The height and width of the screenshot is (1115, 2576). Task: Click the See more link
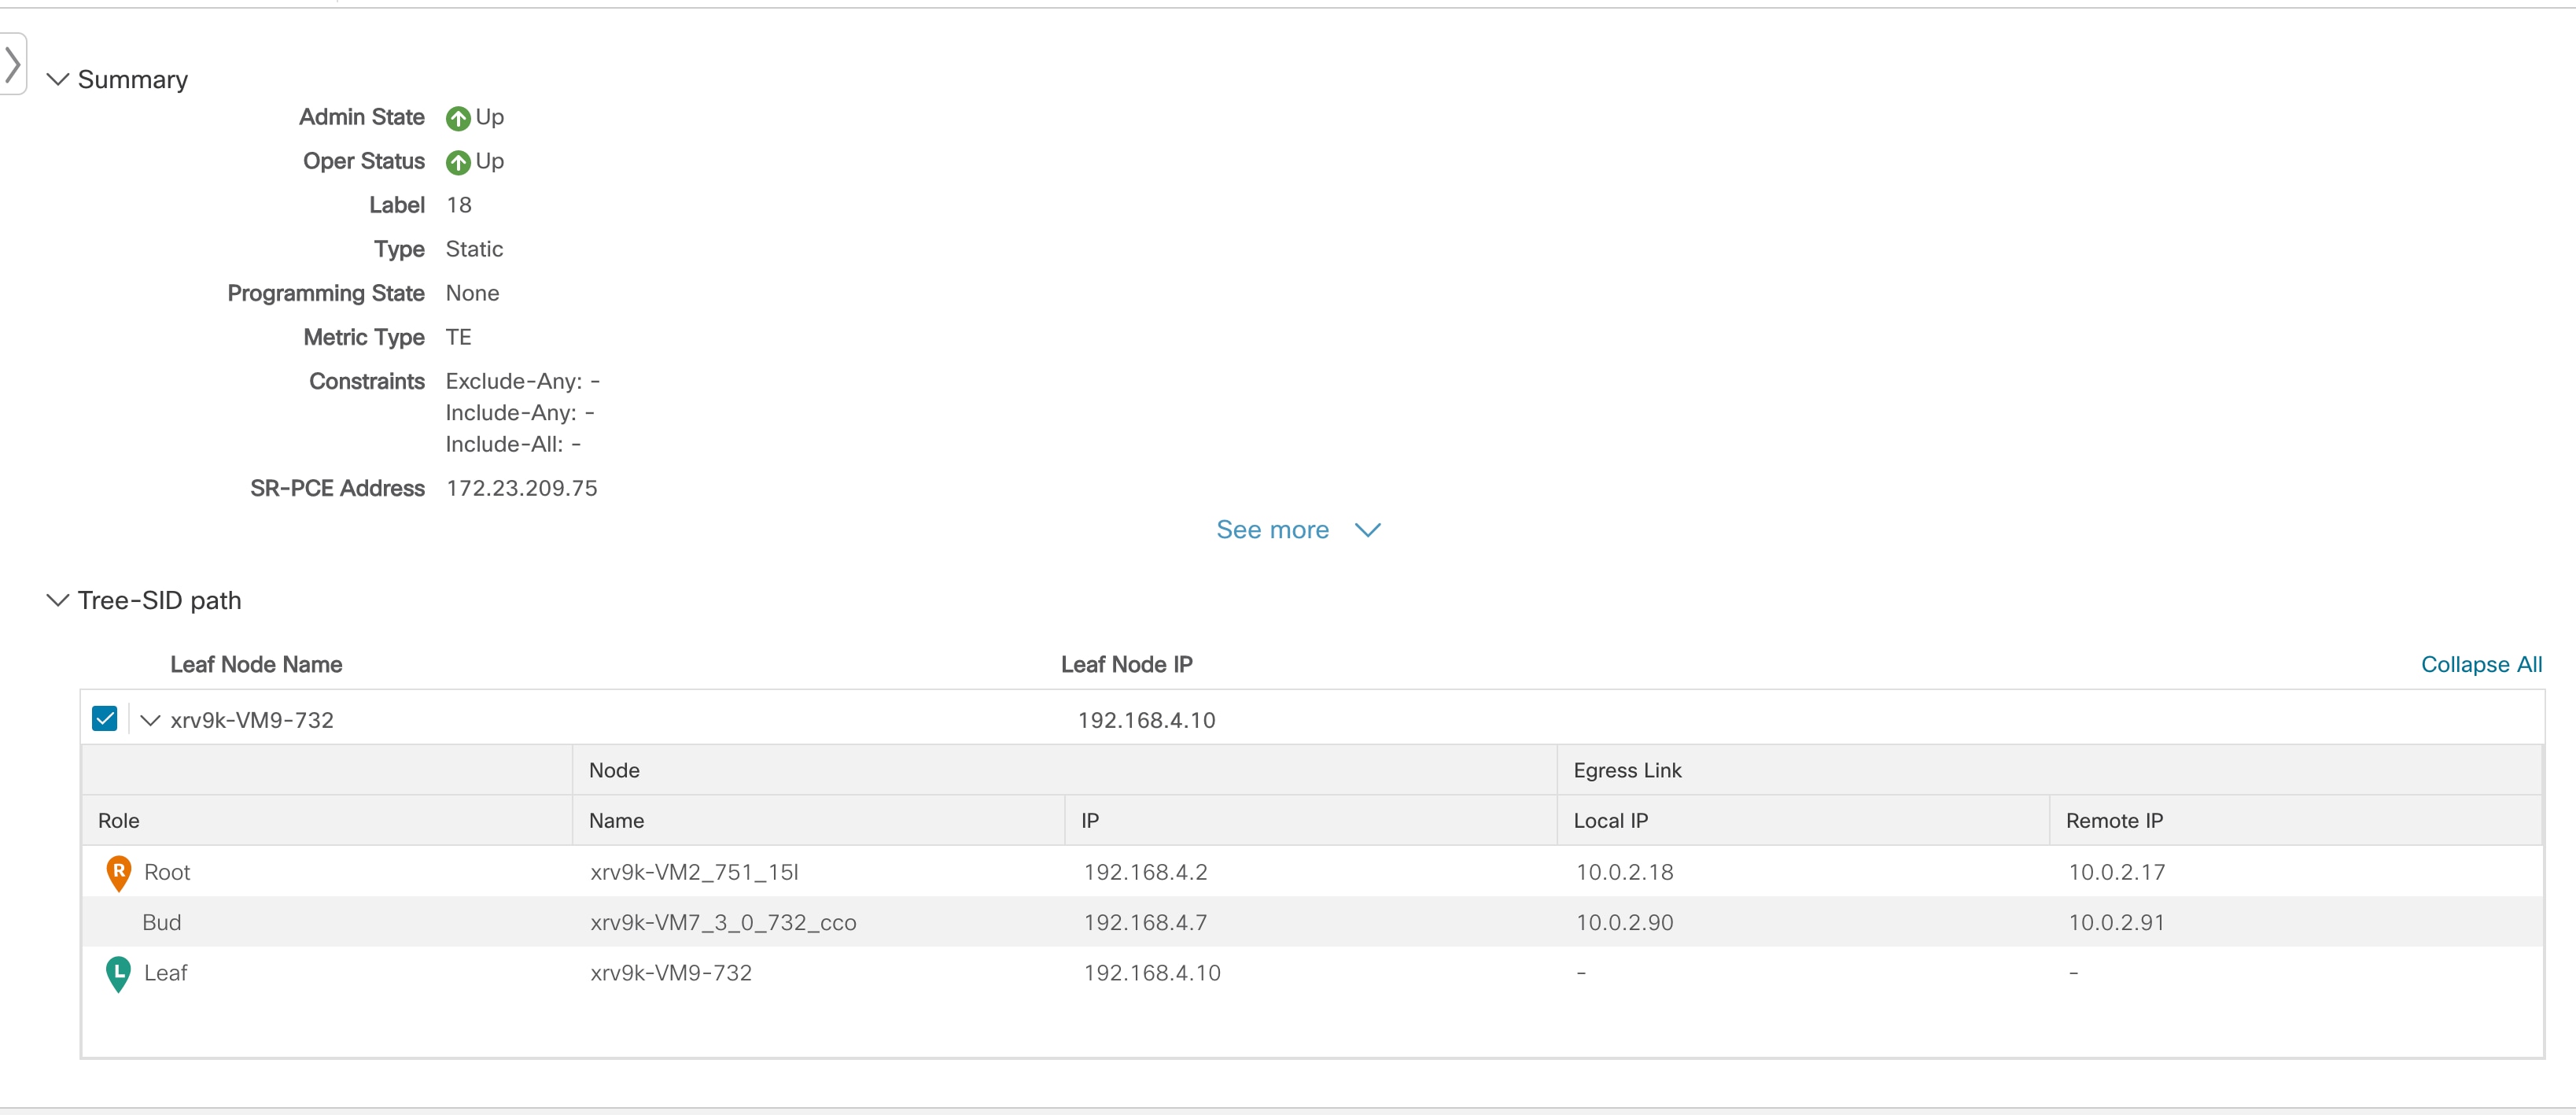coord(1272,529)
